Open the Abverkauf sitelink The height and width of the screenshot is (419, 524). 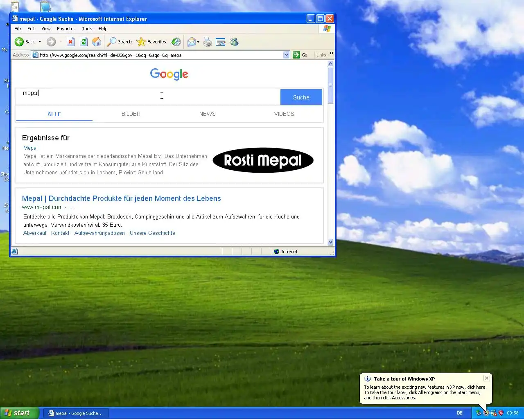coord(35,233)
